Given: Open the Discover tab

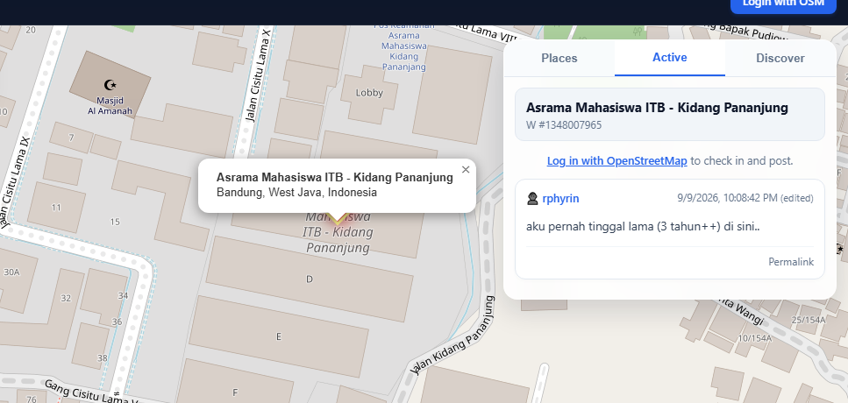Looking at the screenshot, I should click(x=780, y=59).
